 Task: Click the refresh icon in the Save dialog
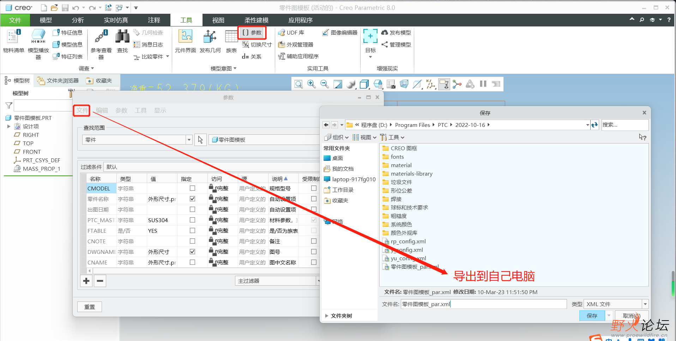tap(594, 125)
